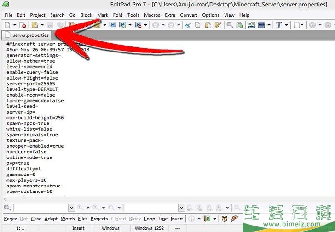335x232 pixels.
Task: Click the search panel magnifier icon
Action: click(7, 207)
